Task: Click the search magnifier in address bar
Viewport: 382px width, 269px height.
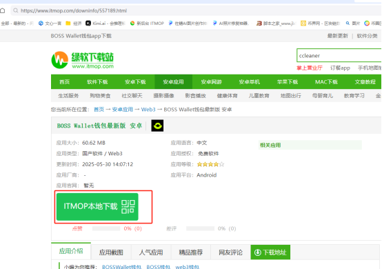Action: pyautogui.click(x=16, y=11)
